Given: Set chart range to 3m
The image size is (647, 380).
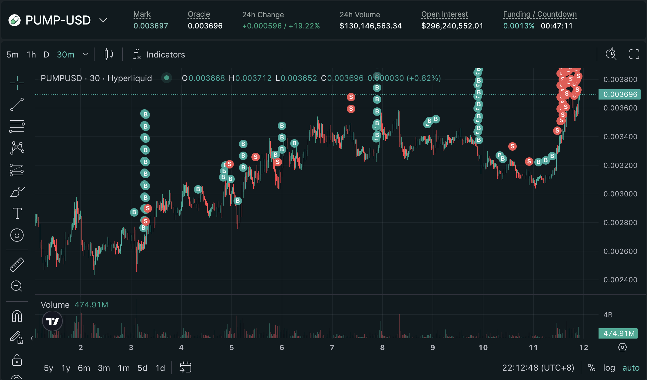Looking at the screenshot, I should coord(104,368).
